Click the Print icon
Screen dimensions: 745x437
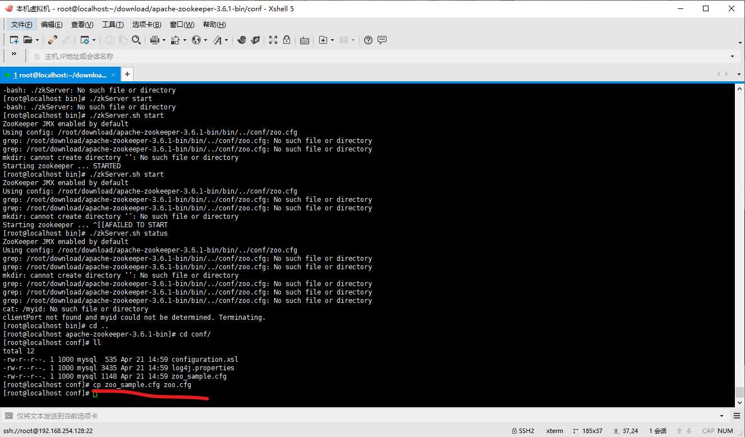(x=155, y=40)
